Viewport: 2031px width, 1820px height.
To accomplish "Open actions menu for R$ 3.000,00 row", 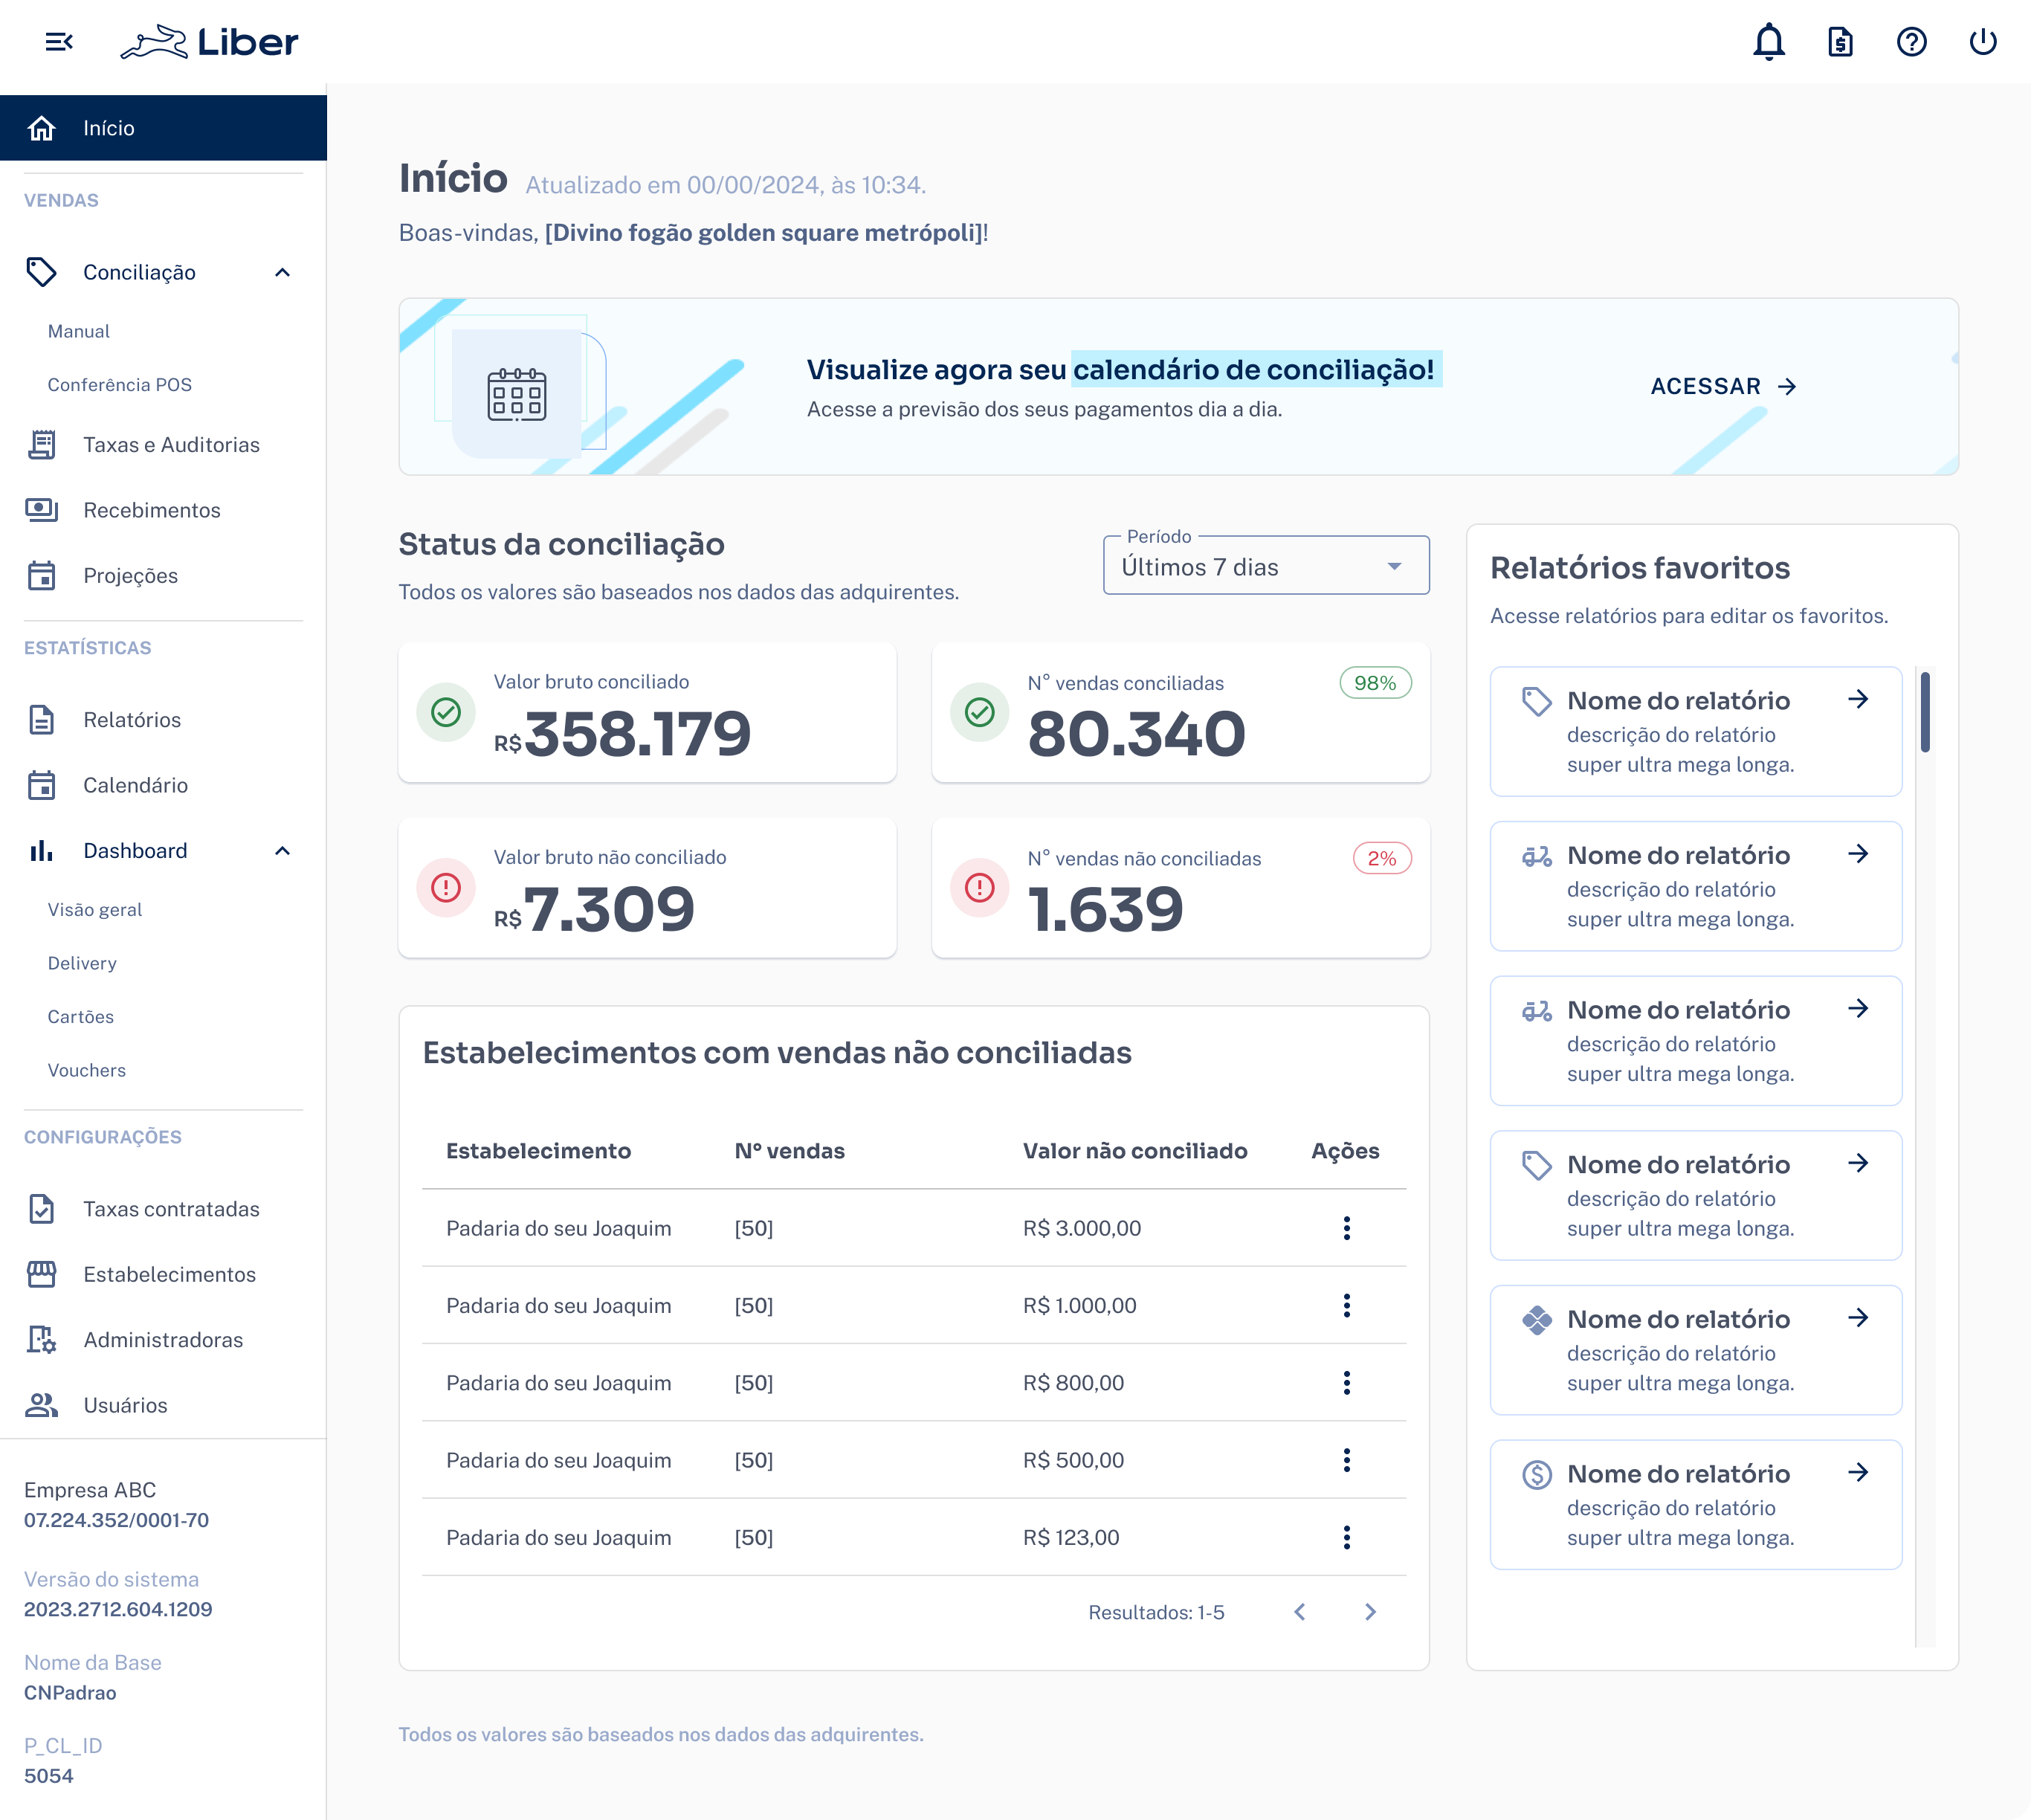I will tap(1346, 1228).
